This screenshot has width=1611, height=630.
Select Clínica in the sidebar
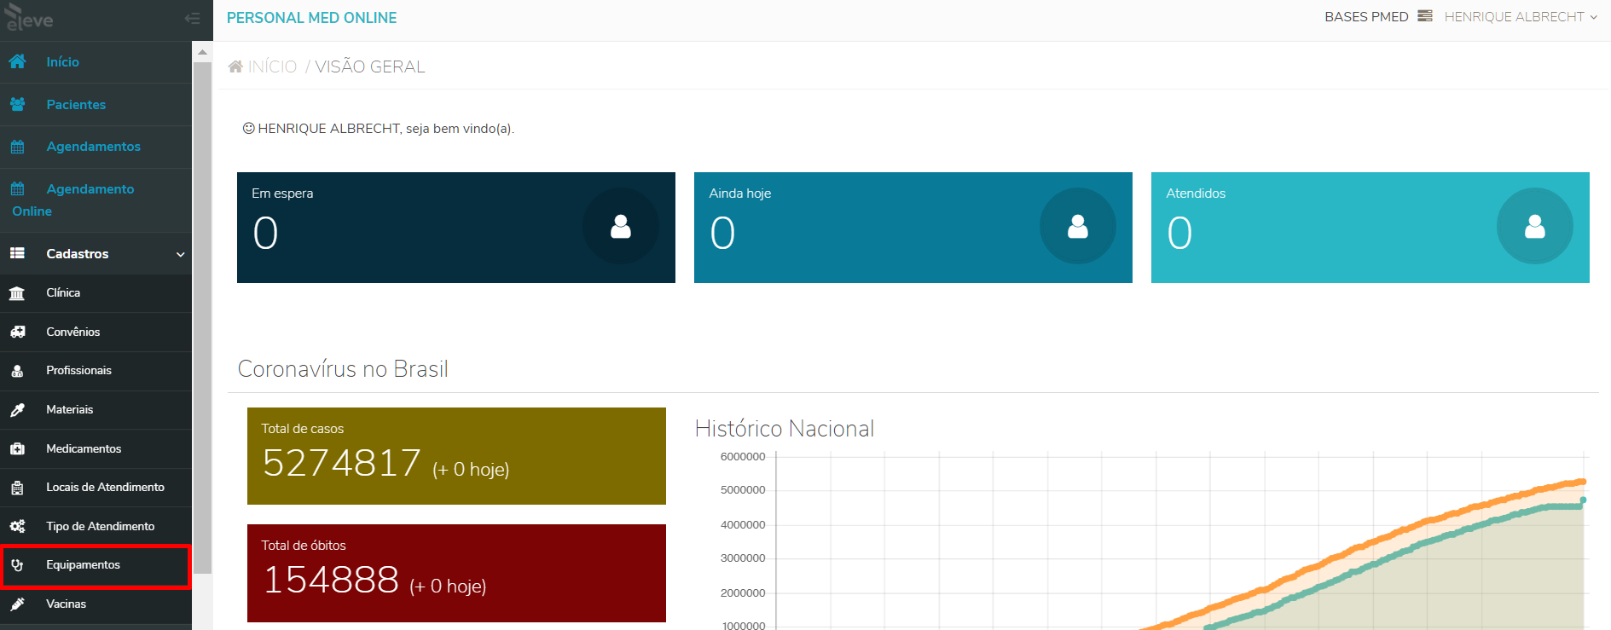(96, 293)
